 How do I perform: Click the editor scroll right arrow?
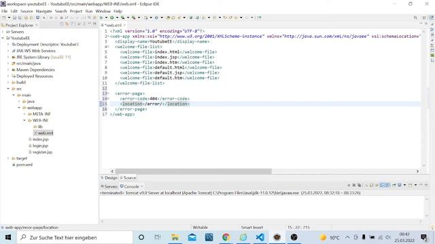click(417, 171)
